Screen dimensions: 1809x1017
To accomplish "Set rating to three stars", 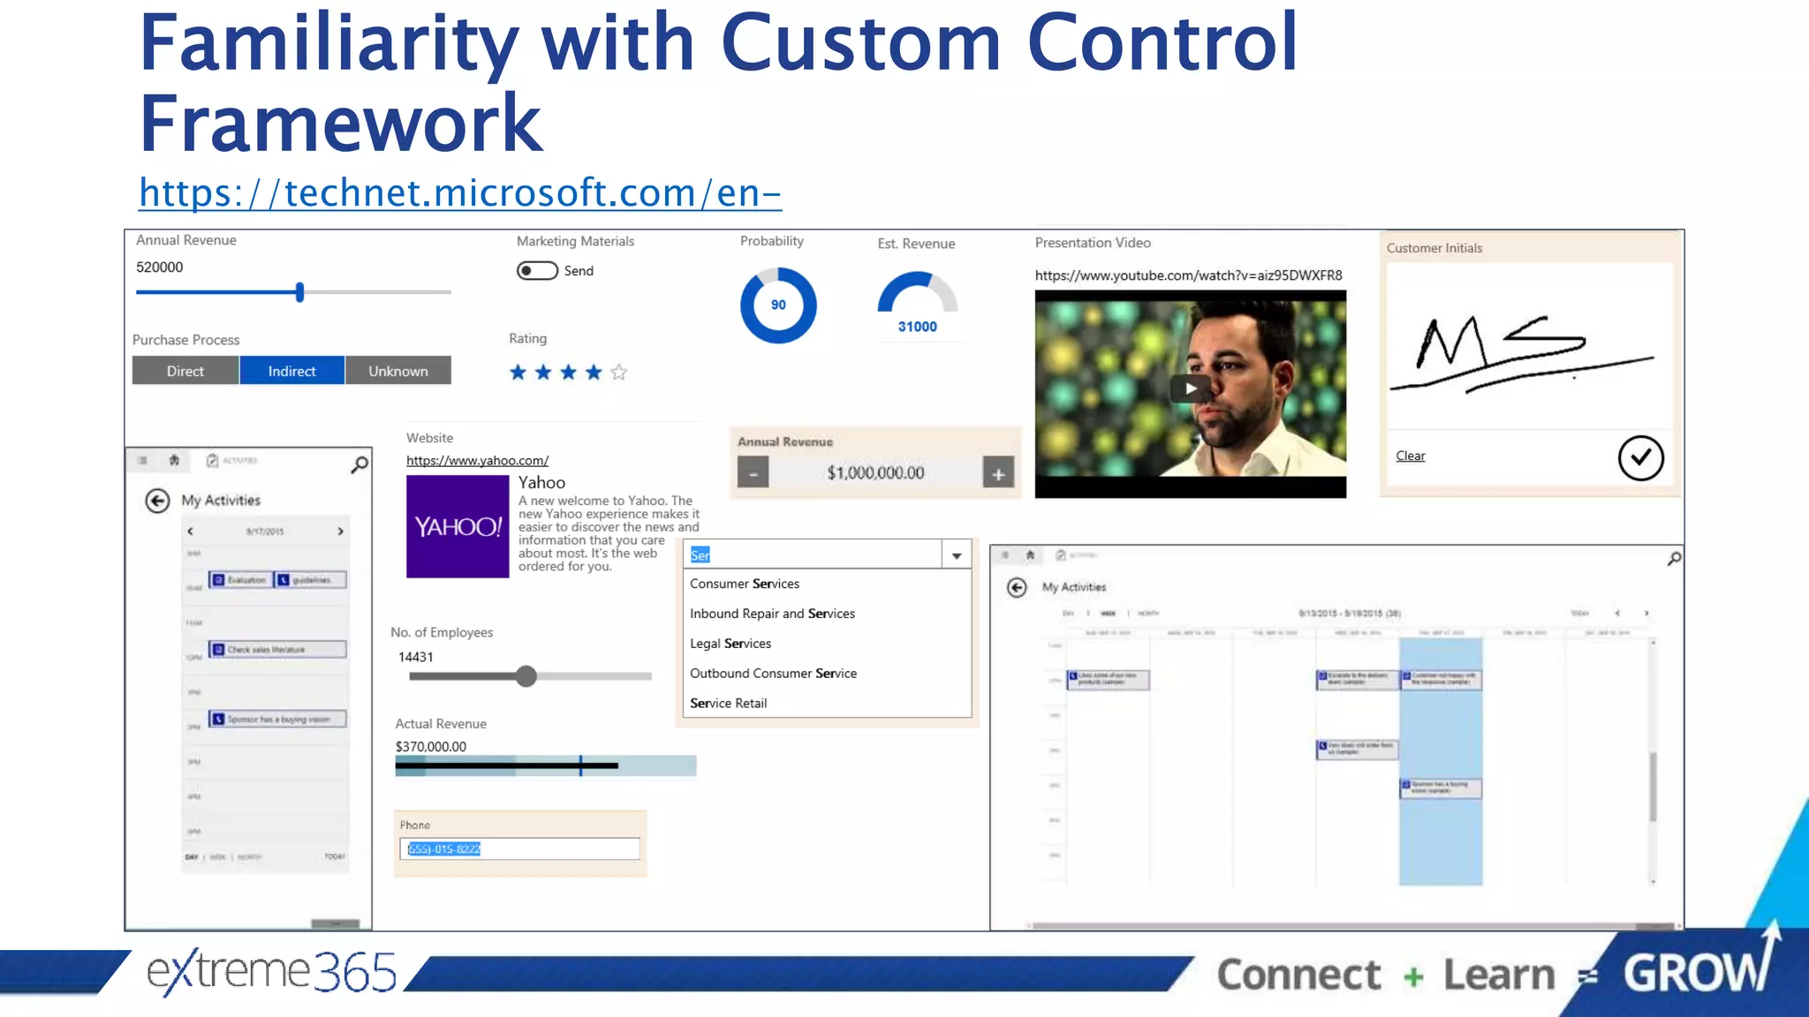I will 569,373.
